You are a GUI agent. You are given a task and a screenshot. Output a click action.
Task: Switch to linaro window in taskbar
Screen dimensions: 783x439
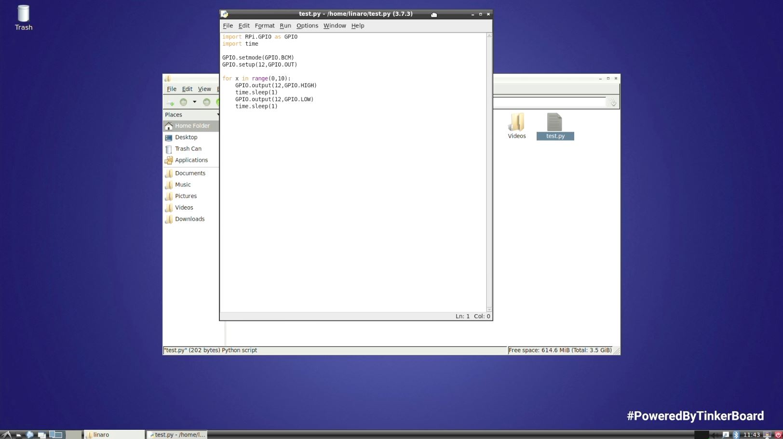tap(114, 435)
